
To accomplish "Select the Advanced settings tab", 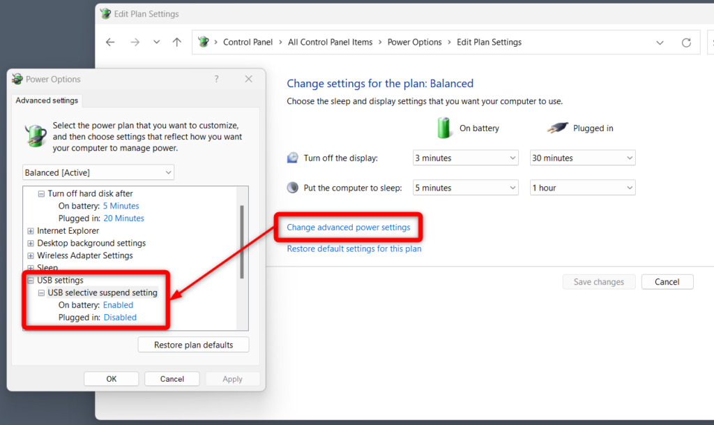I will point(46,100).
